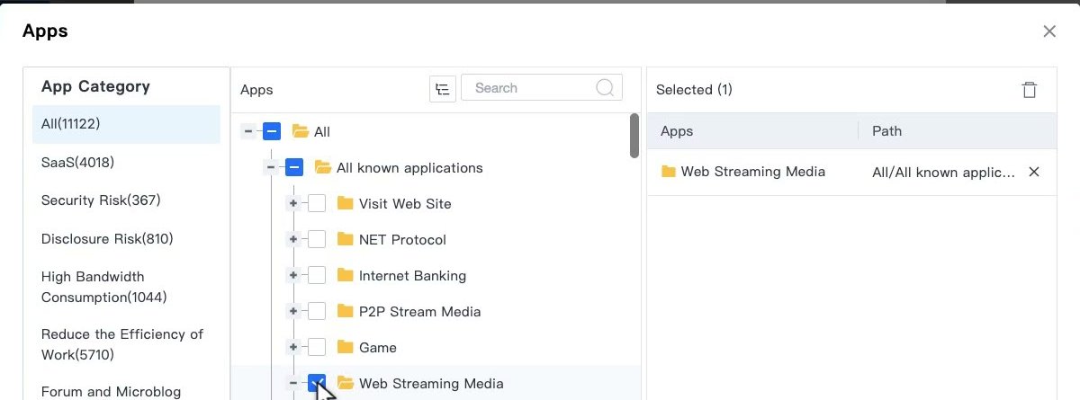
Task: Toggle the All known applications checkbox
Action: [x=294, y=167]
